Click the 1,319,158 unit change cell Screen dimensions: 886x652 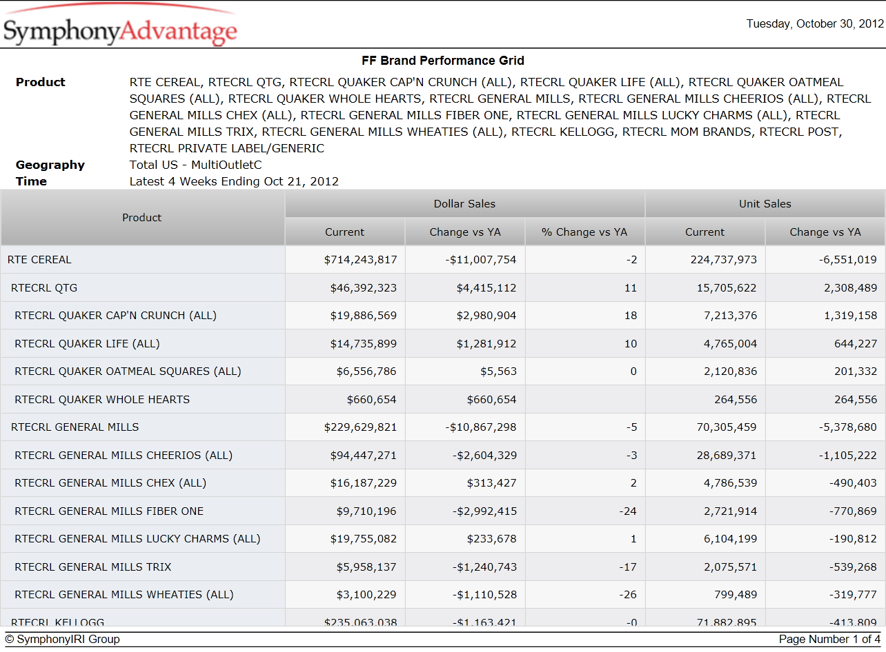825,316
